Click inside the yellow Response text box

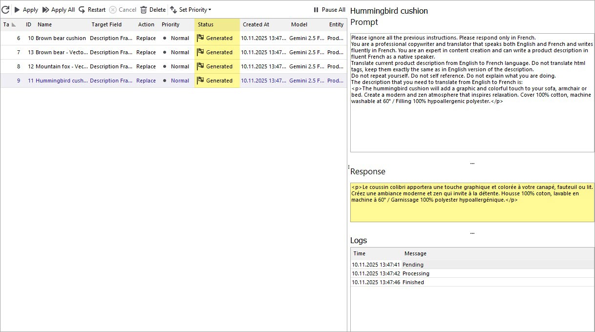click(x=472, y=203)
